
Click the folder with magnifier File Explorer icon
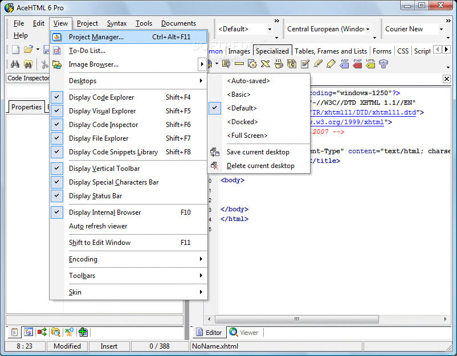pos(56,332)
